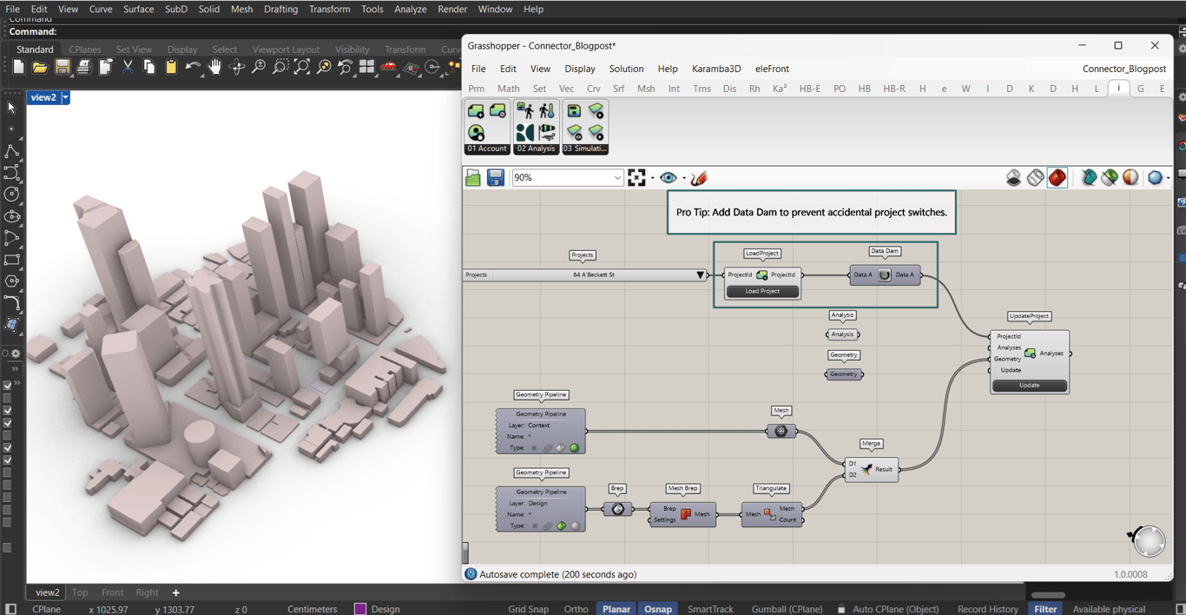This screenshot has width=1186, height=615.
Task: Click the Cut scissors icon
Action: coord(128,68)
